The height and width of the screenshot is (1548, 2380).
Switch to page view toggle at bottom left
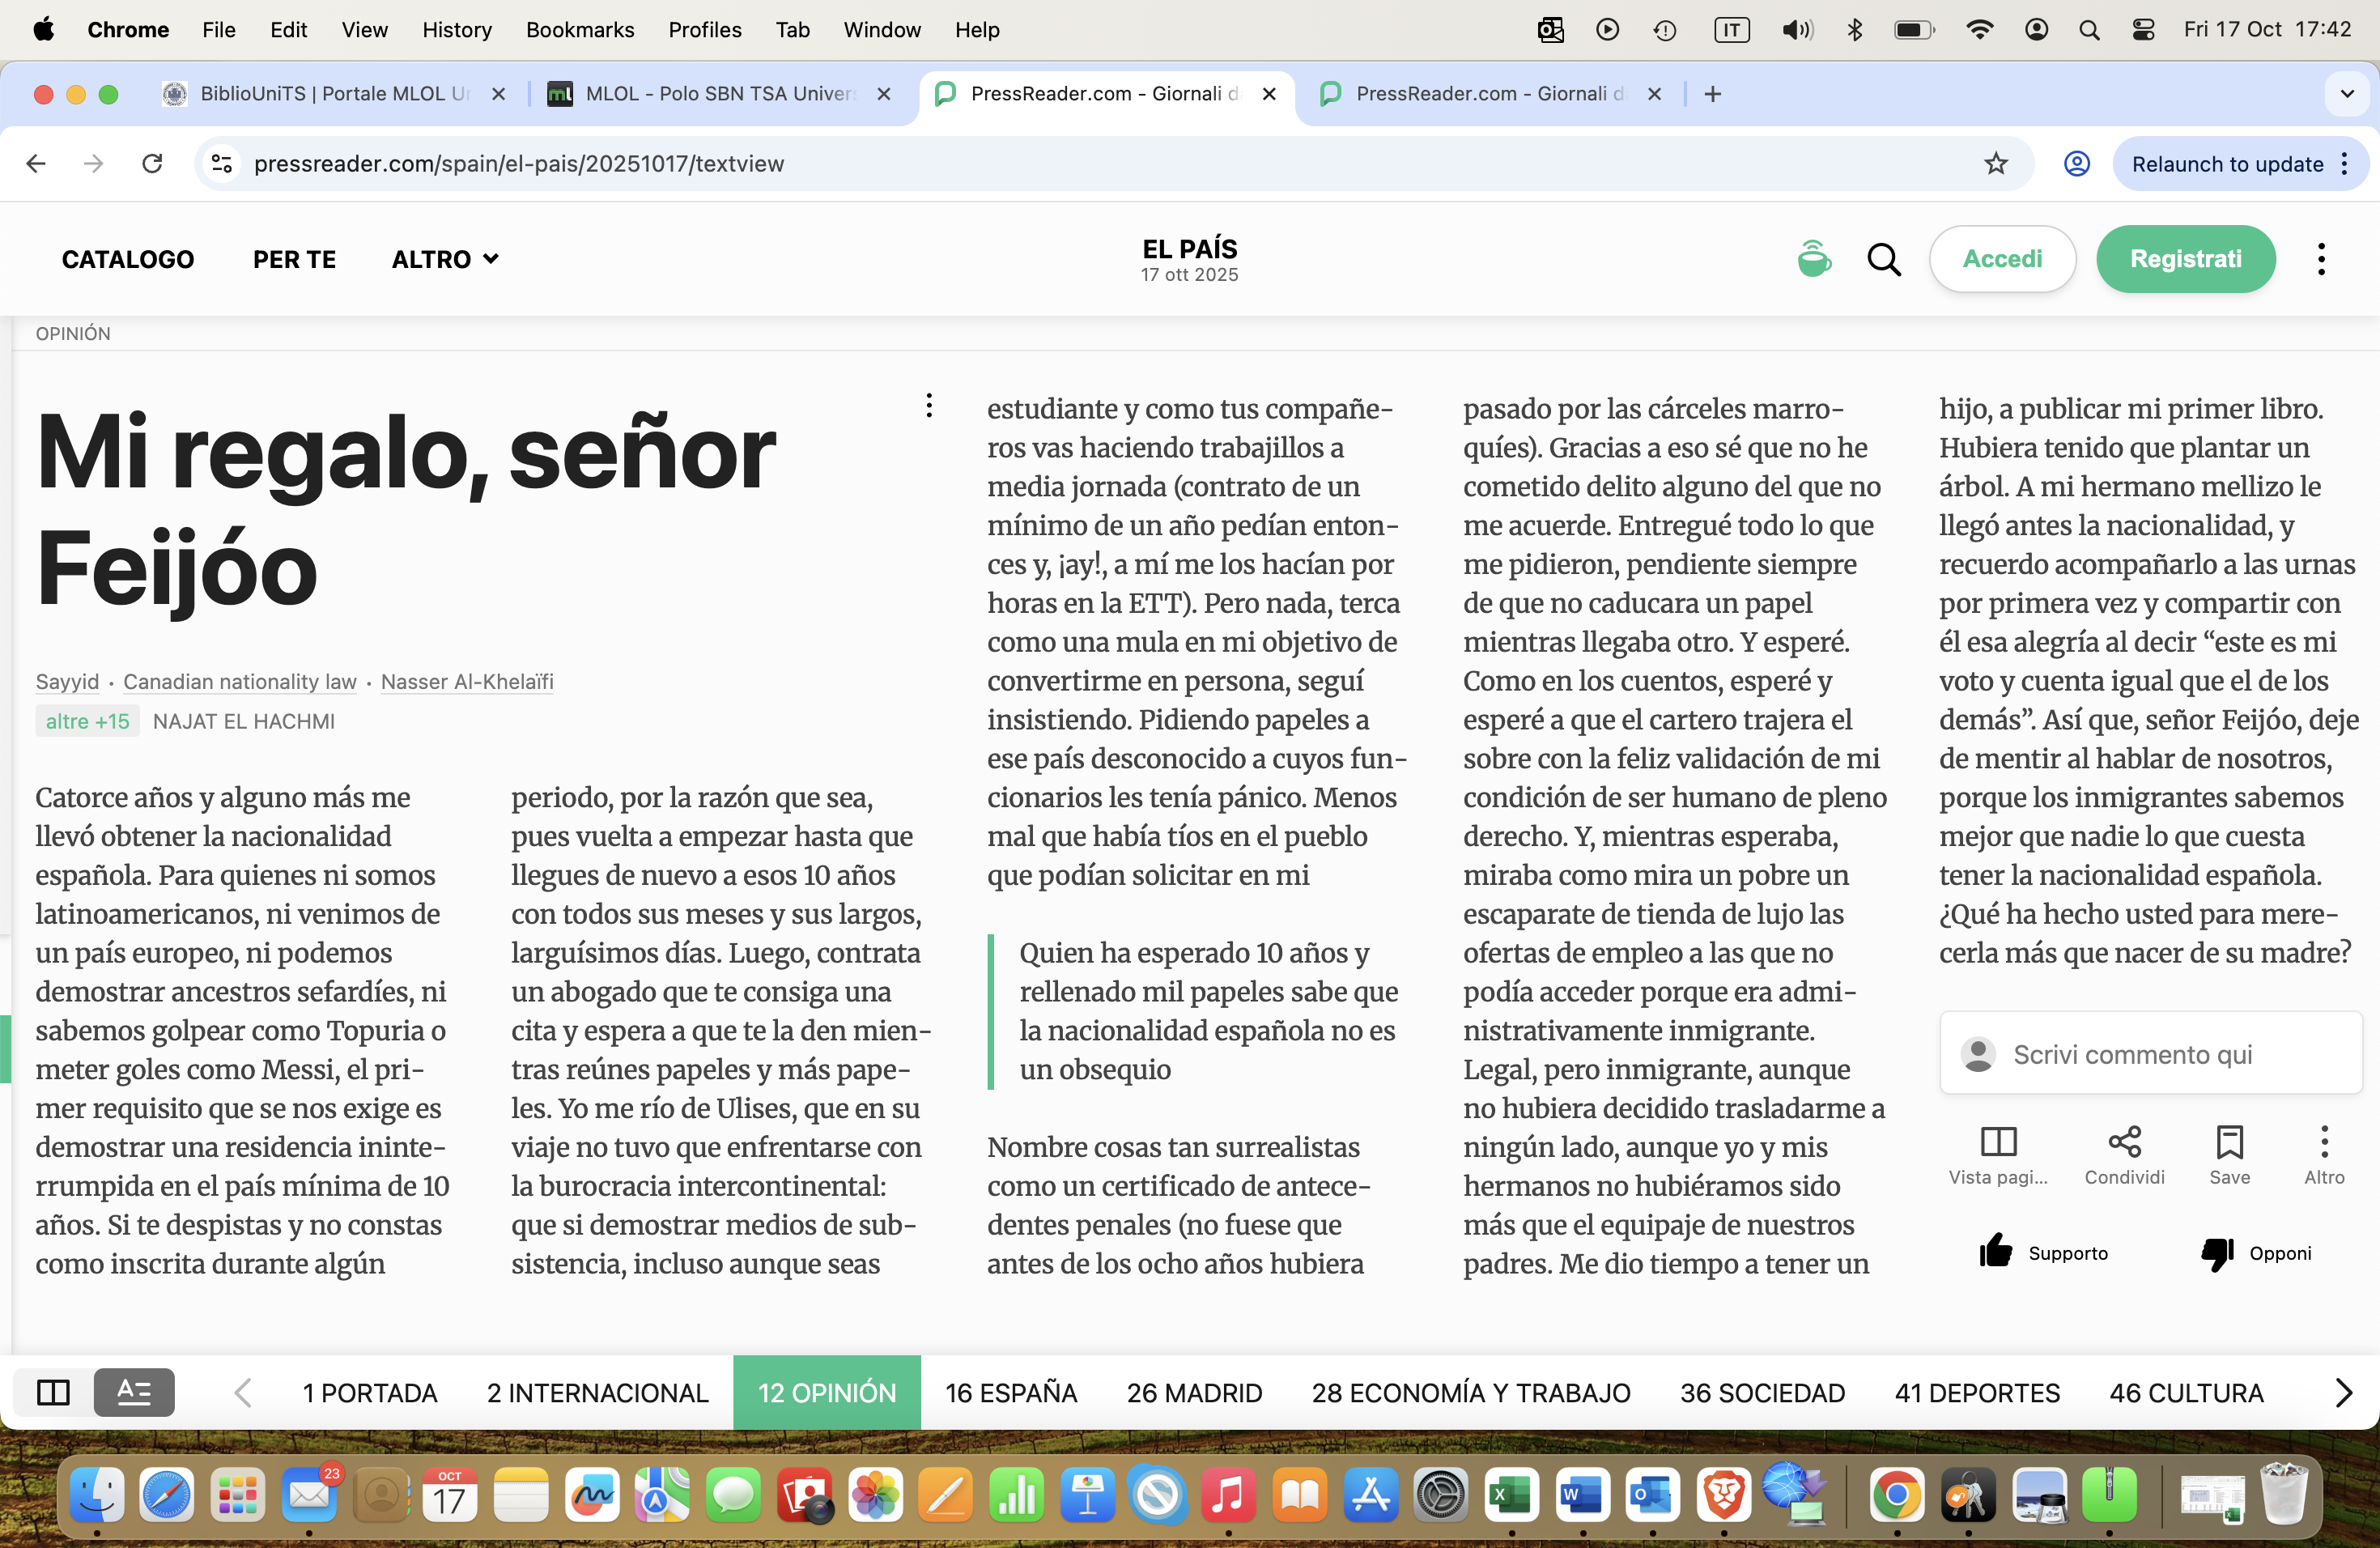click(53, 1392)
